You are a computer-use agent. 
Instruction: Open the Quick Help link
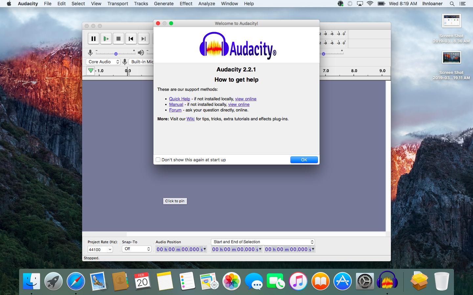[180, 99]
